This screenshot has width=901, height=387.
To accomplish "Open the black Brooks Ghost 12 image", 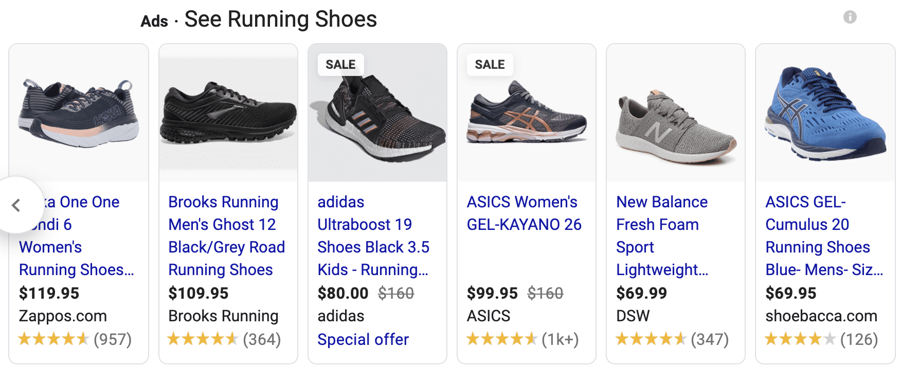I will (x=228, y=113).
